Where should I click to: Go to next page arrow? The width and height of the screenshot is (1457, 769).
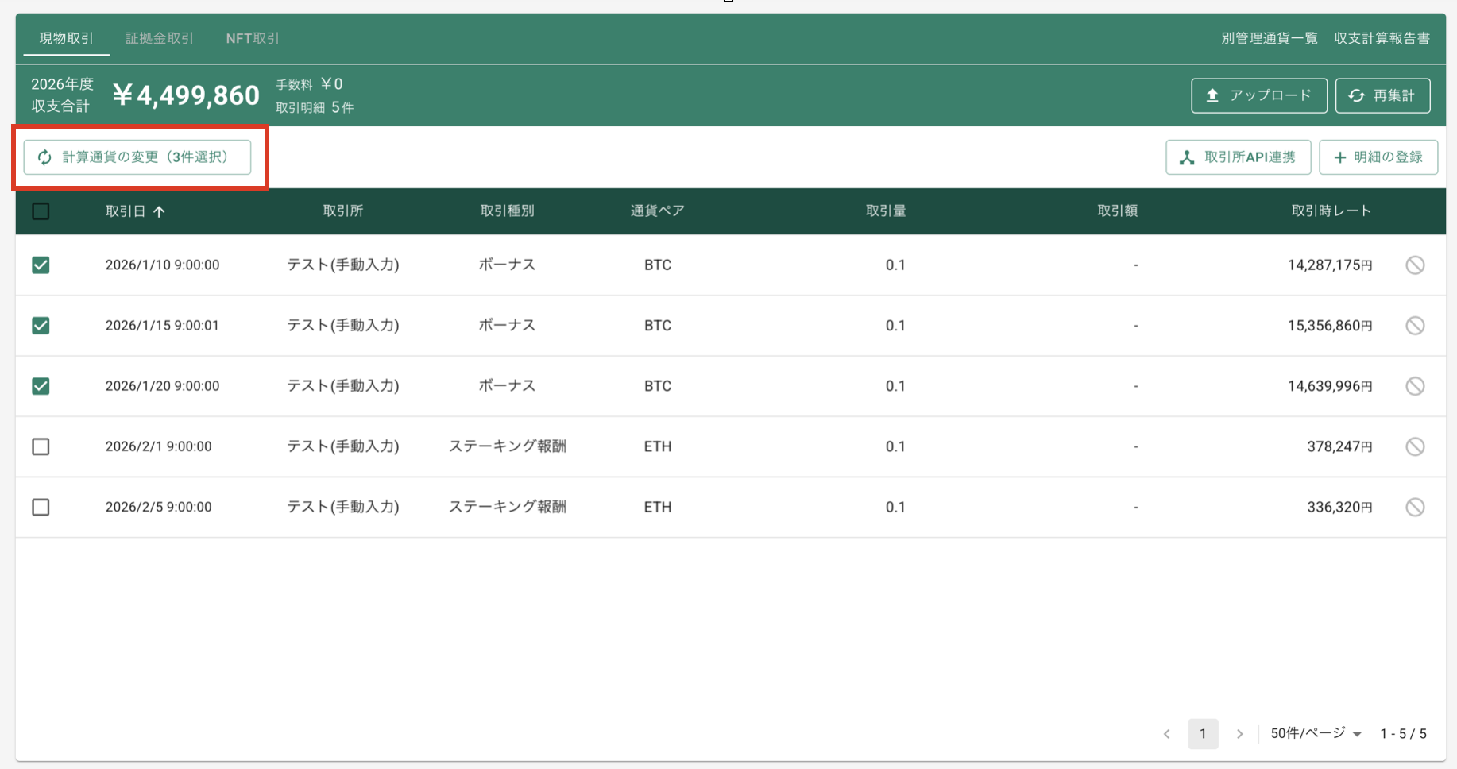pos(1239,734)
